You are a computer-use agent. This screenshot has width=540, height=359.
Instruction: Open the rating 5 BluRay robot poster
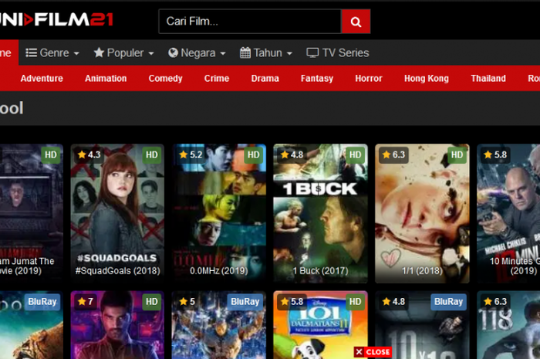219,325
